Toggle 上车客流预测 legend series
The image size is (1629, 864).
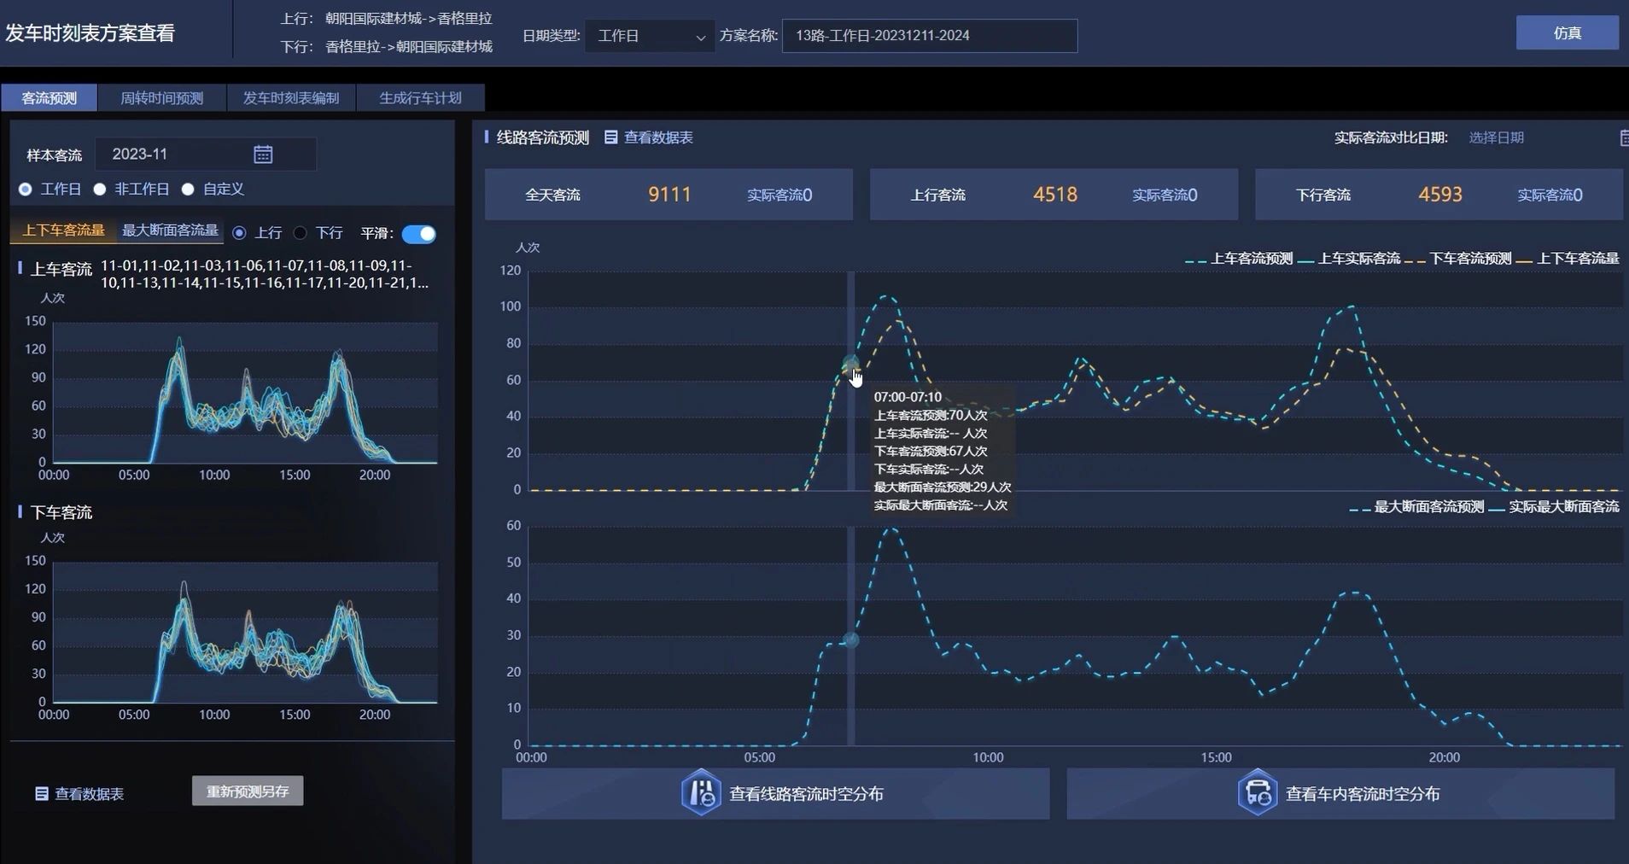pos(1240,259)
